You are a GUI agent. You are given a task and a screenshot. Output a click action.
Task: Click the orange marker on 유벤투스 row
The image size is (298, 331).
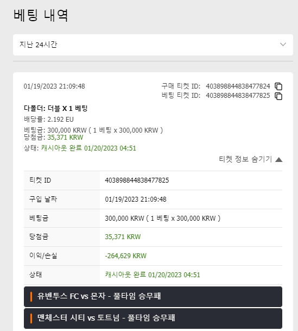pos(31,297)
